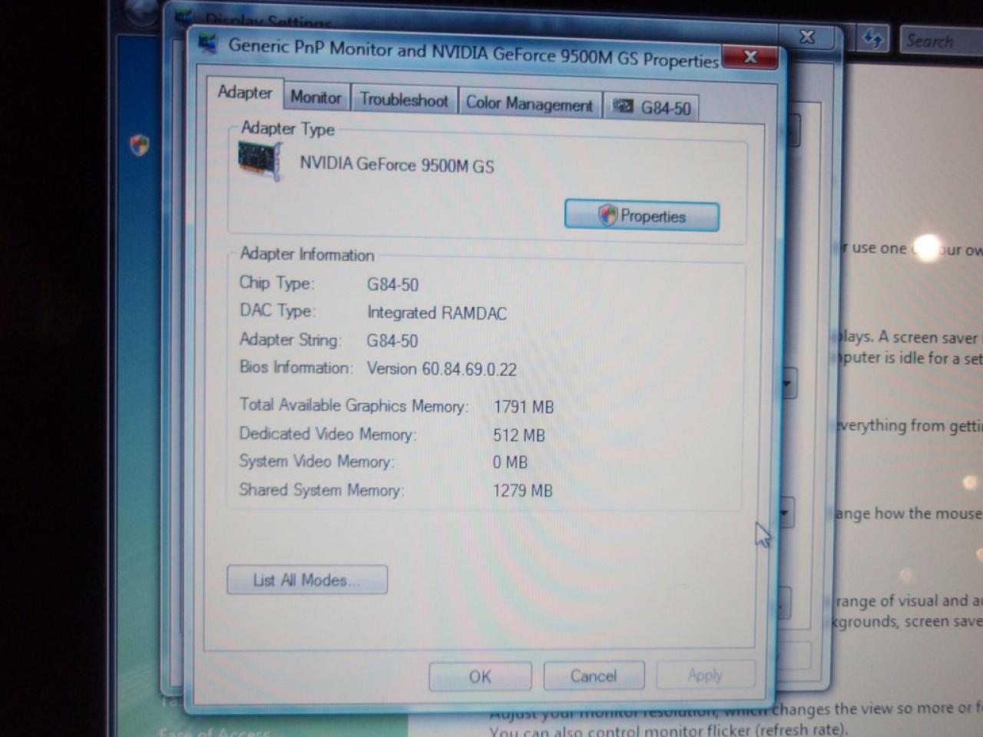Image resolution: width=983 pixels, height=737 pixels.
Task: Select the Version 60.84.69.0.22 text
Action: (442, 369)
